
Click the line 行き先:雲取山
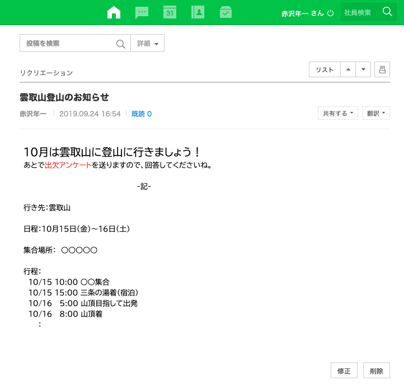47,208
